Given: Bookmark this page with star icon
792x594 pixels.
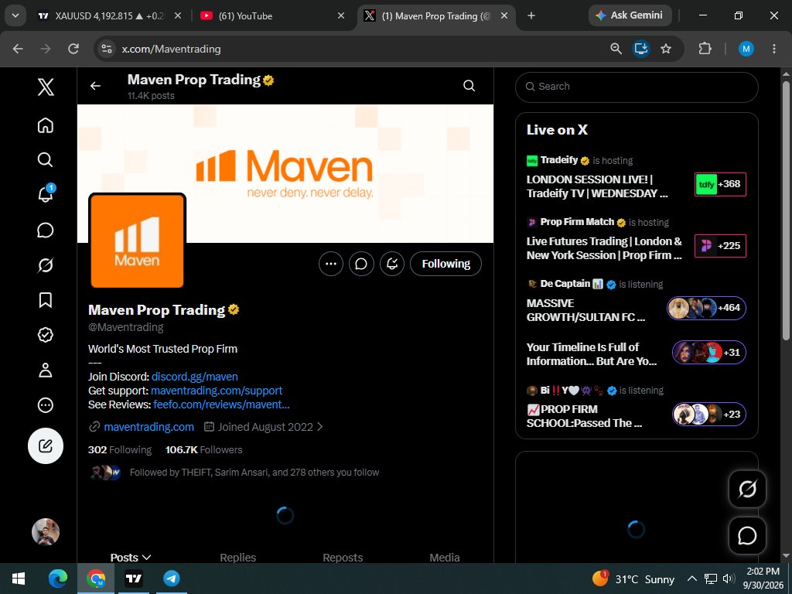Looking at the screenshot, I should point(666,49).
